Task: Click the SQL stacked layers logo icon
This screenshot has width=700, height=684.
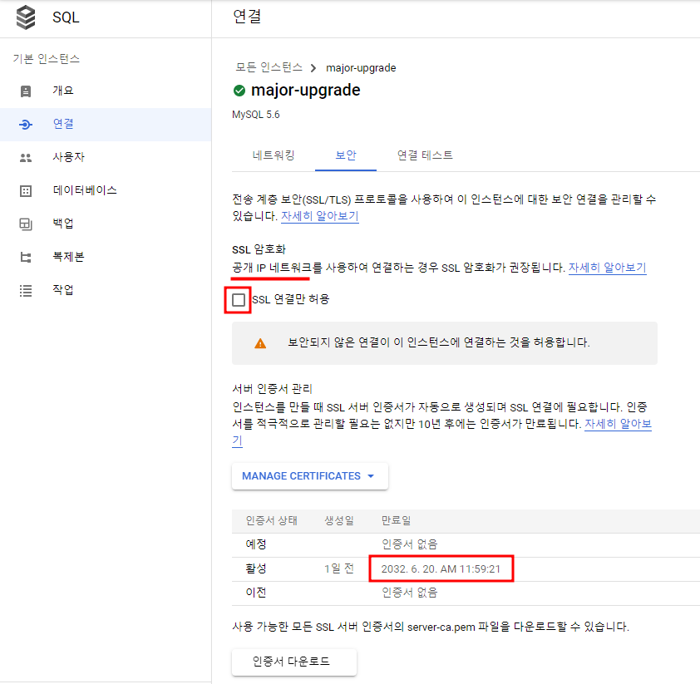Action: click(x=26, y=17)
